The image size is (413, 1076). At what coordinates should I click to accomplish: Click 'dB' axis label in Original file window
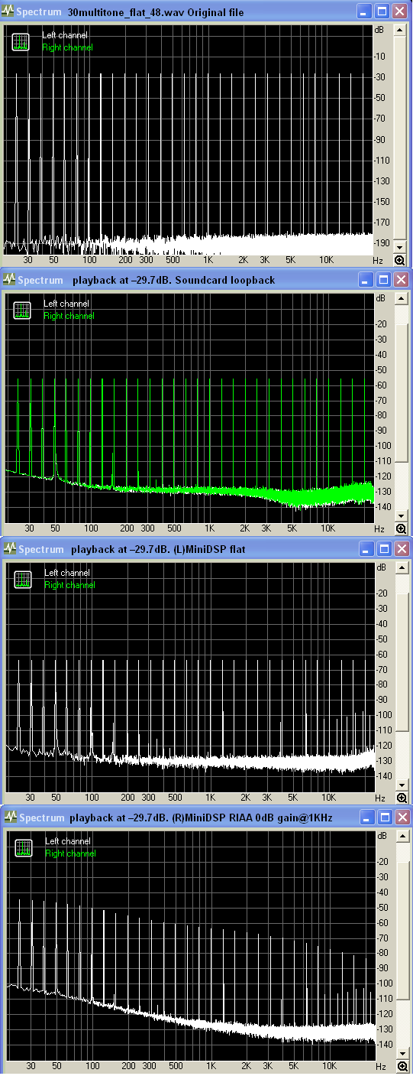coord(379,30)
